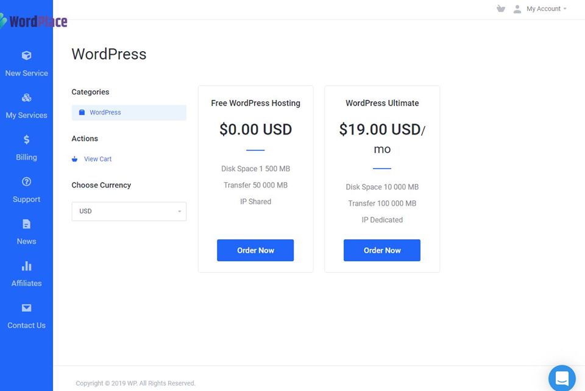Click the Contact Us envelope icon

coord(26,308)
